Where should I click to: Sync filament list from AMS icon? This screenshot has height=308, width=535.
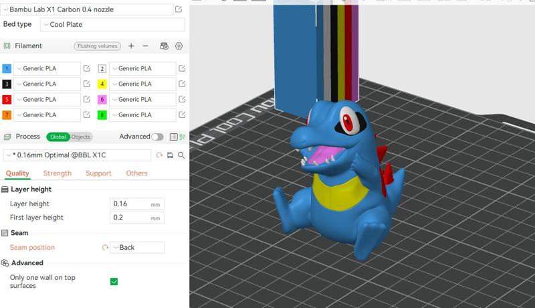[x=164, y=46]
